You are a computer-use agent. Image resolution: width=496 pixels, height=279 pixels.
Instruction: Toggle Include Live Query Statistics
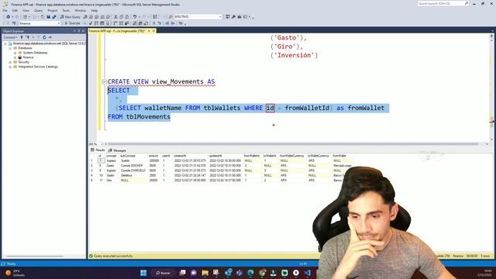pyautogui.click(x=121, y=23)
